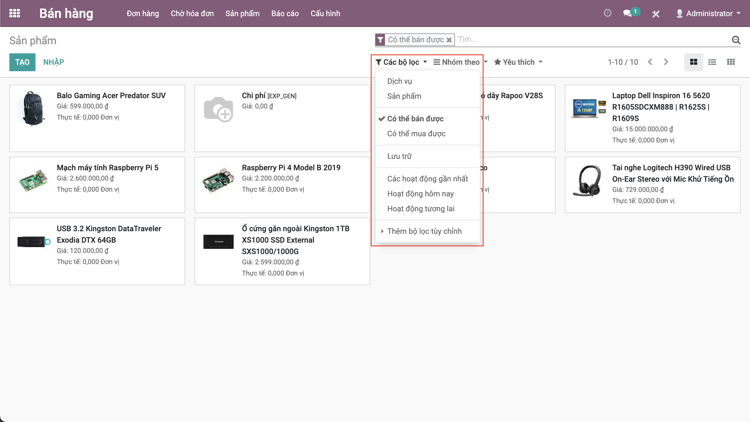Open the activities clock icon

click(607, 13)
